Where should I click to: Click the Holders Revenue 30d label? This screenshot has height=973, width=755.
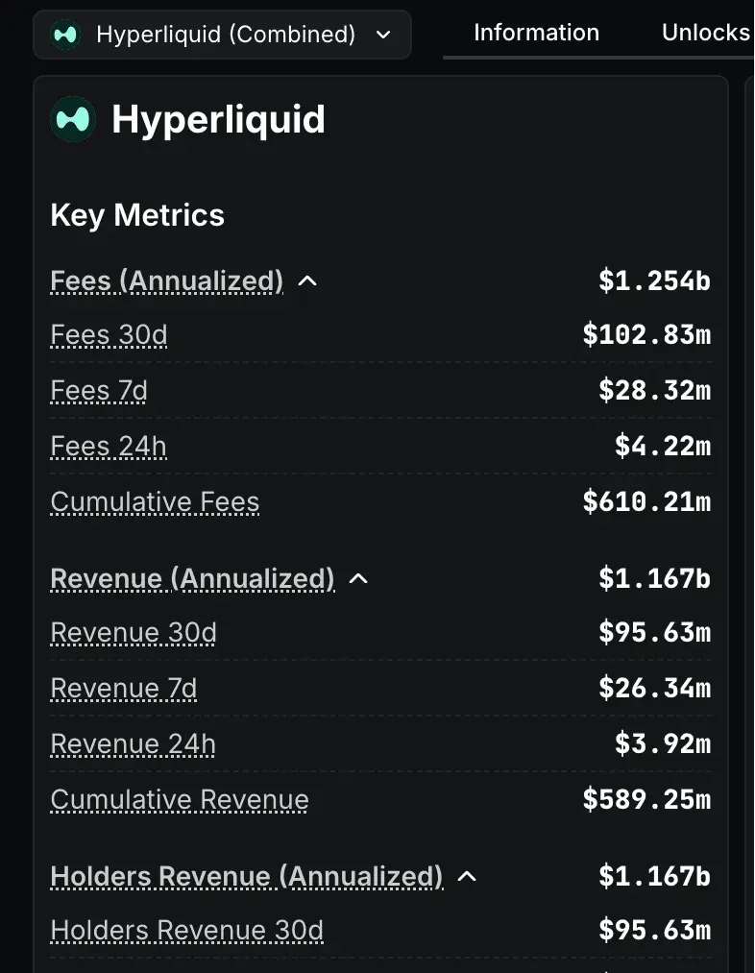186,931
